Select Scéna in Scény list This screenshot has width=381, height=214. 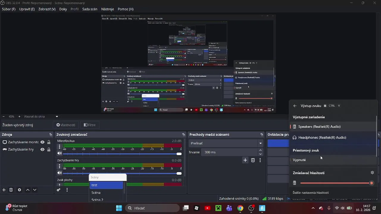[x=106, y=193]
